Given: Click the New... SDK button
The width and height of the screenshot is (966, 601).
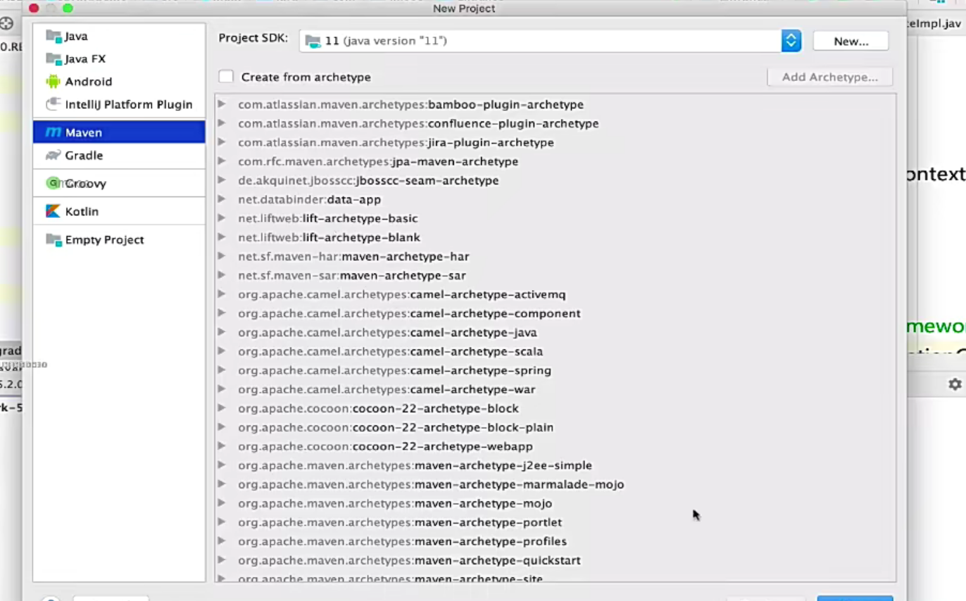Looking at the screenshot, I should click(x=850, y=41).
